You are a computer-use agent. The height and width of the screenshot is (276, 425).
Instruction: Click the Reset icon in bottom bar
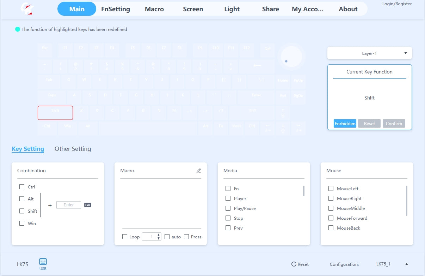point(294,264)
